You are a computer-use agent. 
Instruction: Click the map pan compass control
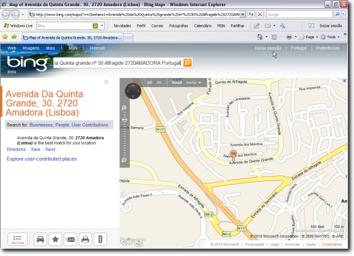click(x=133, y=91)
